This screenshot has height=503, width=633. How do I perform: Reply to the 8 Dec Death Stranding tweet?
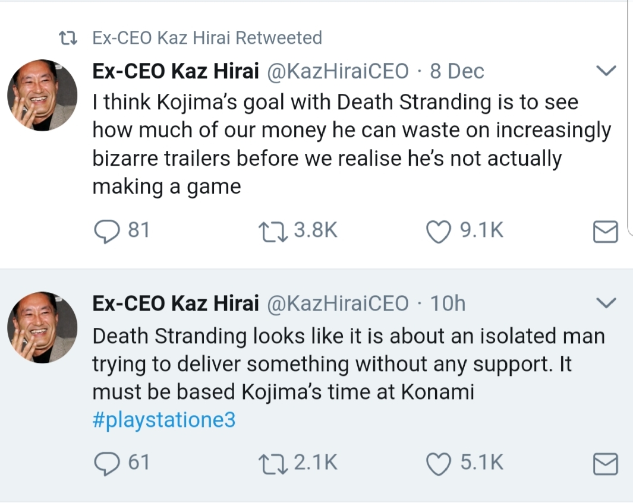click(107, 231)
